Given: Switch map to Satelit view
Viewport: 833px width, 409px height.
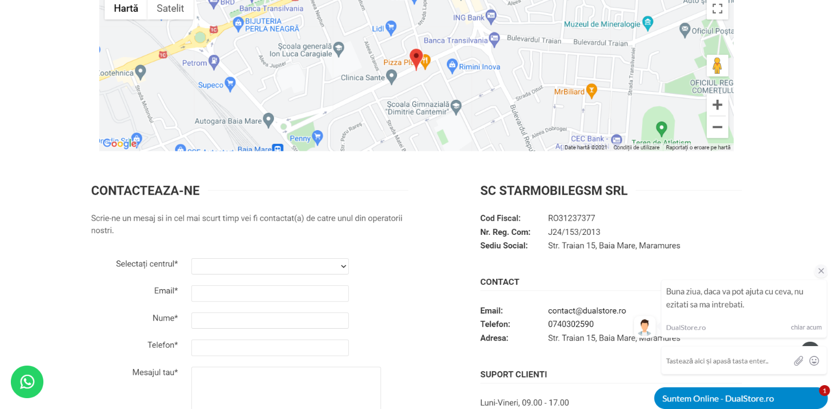Looking at the screenshot, I should [170, 9].
